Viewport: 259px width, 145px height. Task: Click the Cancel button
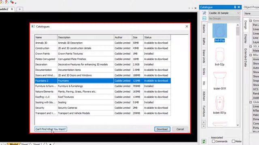180,129
